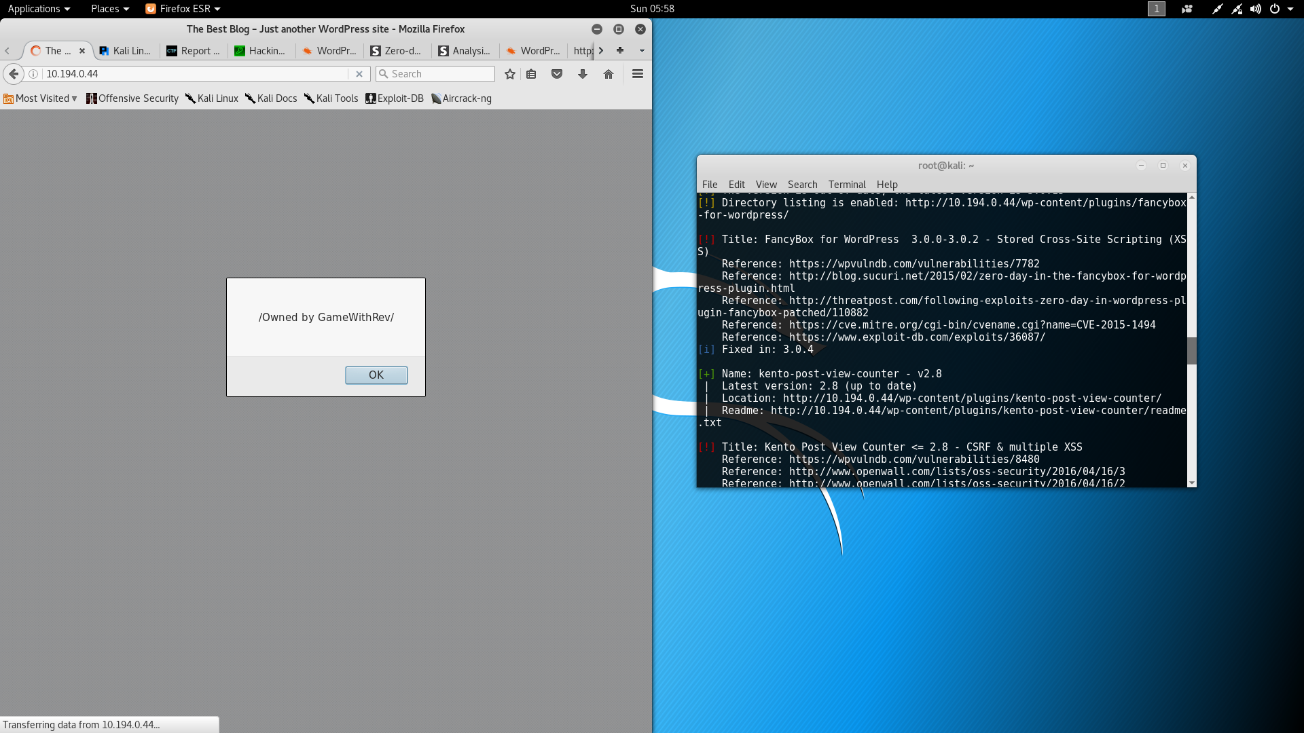Image resolution: width=1304 pixels, height=733 pixels.
Task: Click the power icon in top bar
Action: coord(1275,9)
